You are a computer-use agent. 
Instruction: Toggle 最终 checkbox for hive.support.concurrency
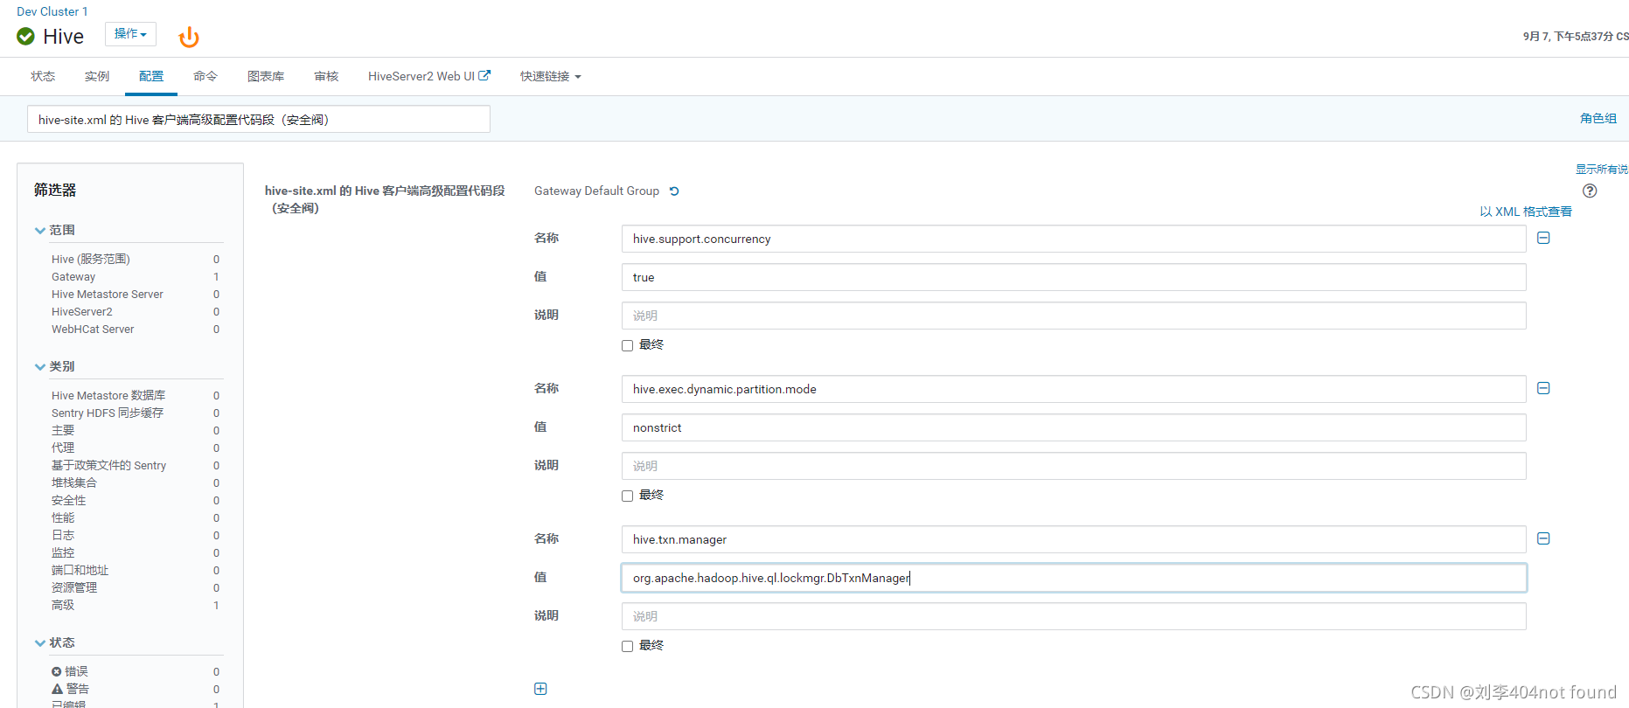[x=627, y=345]
